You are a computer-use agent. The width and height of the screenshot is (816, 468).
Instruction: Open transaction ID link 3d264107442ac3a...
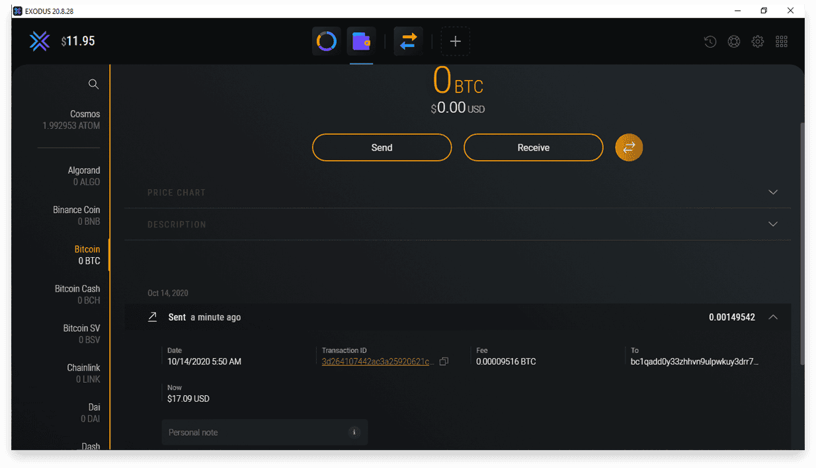[378, 362]
